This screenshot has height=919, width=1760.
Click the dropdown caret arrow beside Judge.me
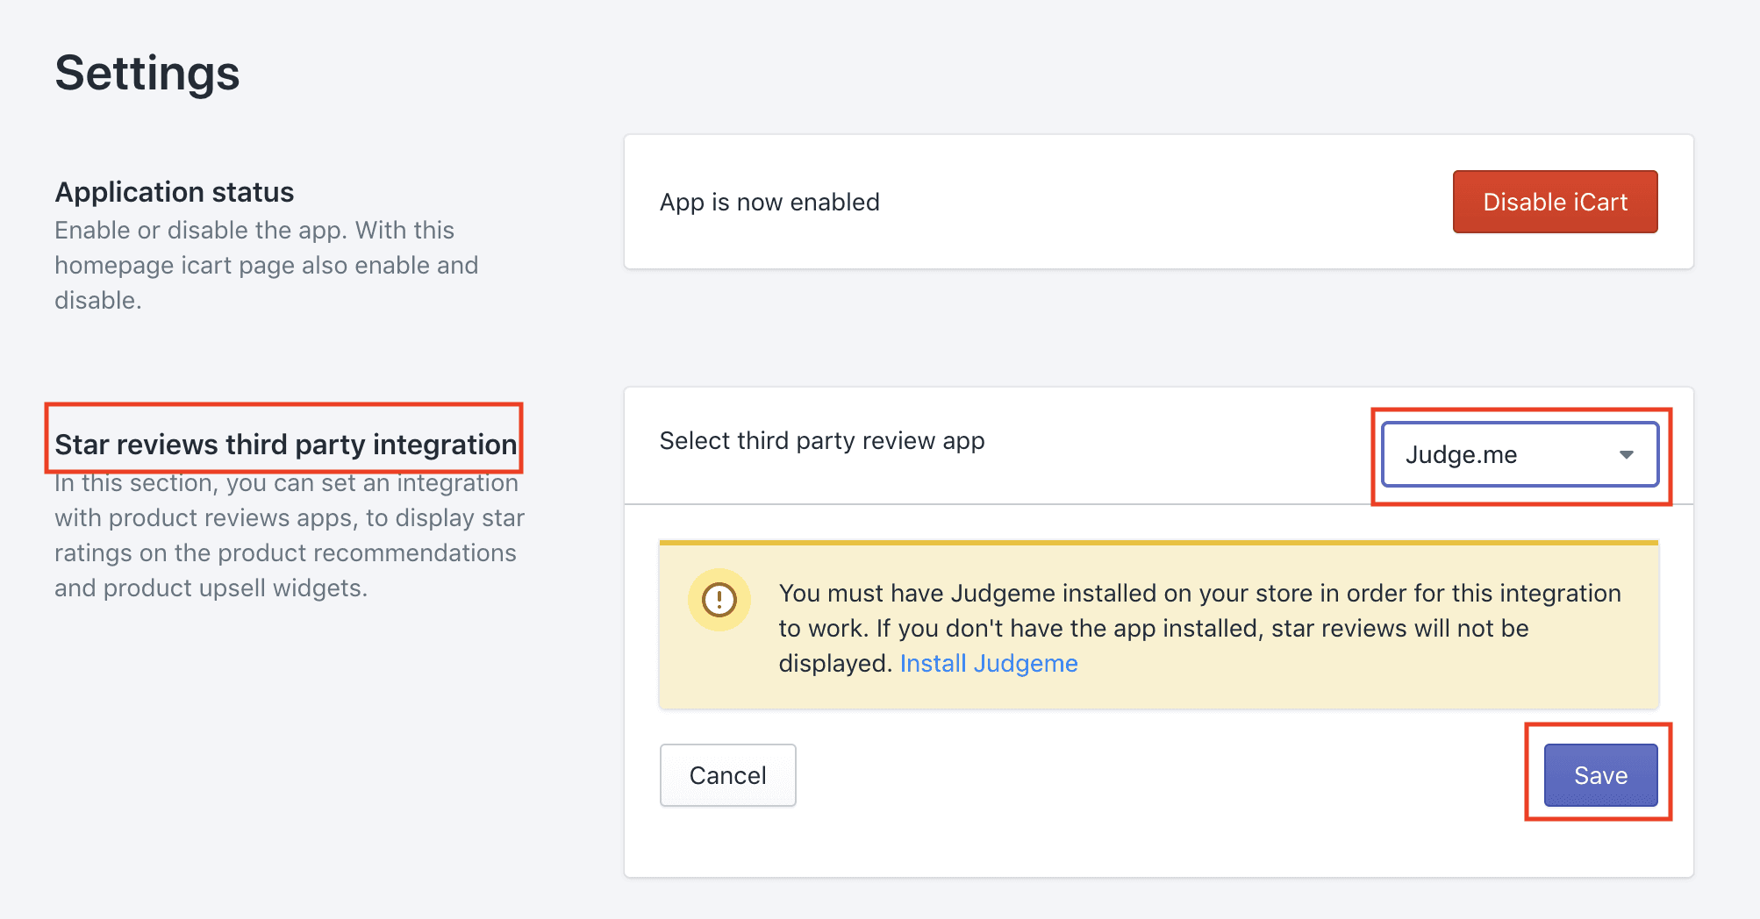1626,454
